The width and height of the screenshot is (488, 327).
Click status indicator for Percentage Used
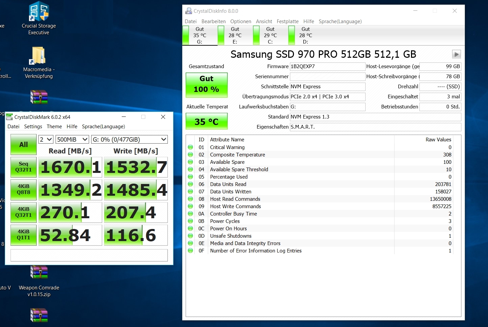(190, 177)
